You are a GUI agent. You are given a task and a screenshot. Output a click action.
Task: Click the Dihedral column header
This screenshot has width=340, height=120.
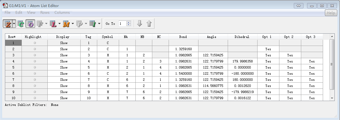pyautogui.click(x=243, y=37)
